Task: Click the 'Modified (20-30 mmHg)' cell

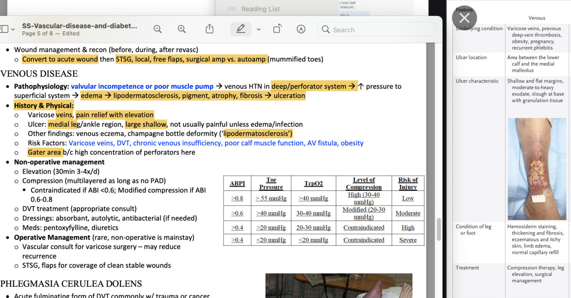Action: click(364, 213)
